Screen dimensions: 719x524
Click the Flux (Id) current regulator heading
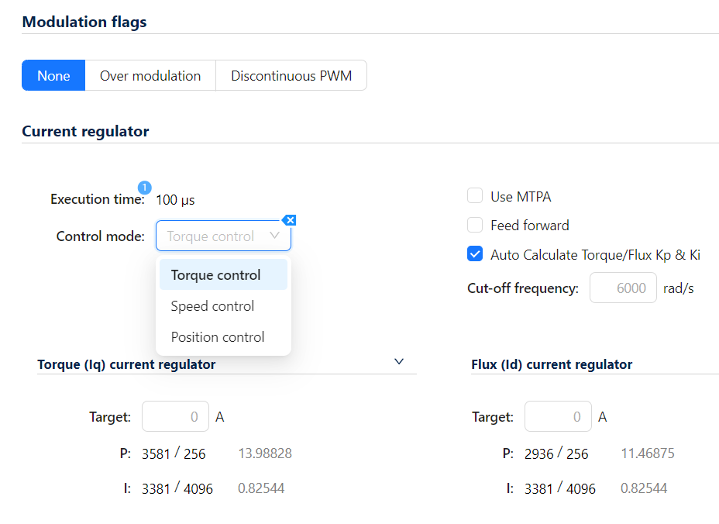coord(552,364)
